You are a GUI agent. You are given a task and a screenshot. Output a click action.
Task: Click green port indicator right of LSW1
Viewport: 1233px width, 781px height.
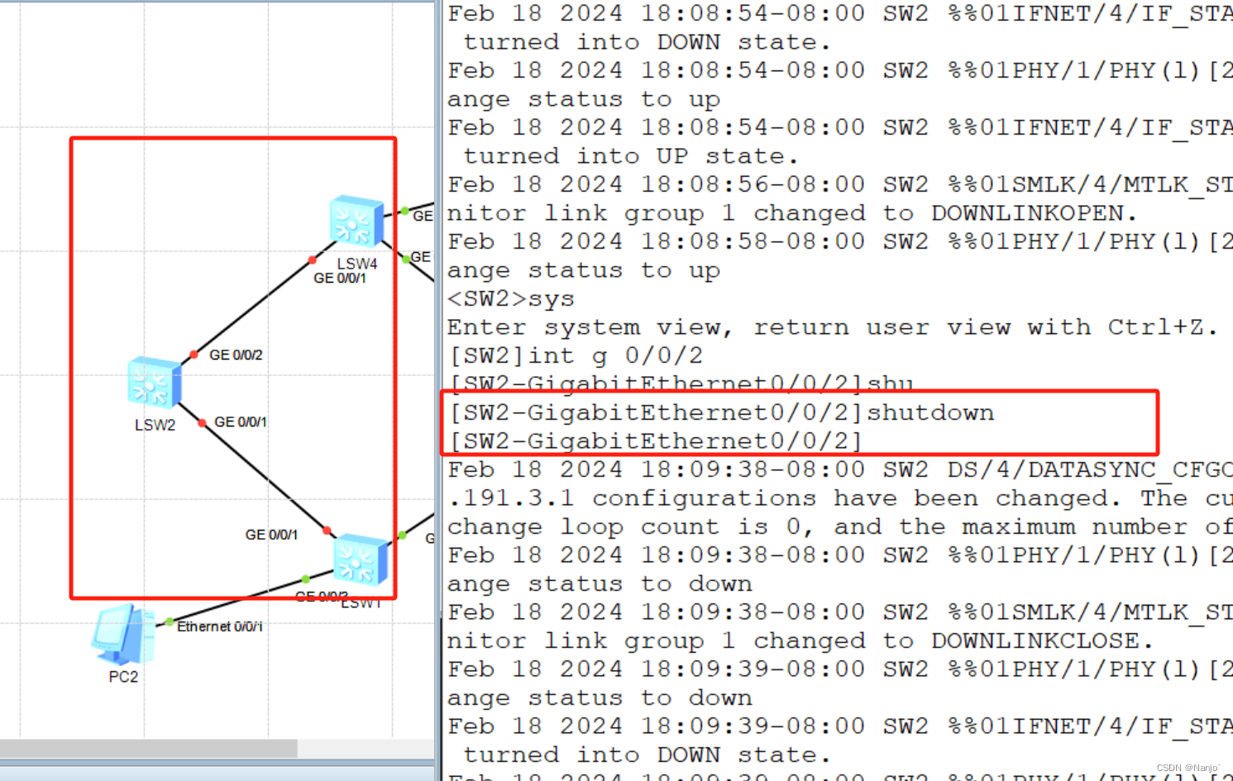click(402, 536)
